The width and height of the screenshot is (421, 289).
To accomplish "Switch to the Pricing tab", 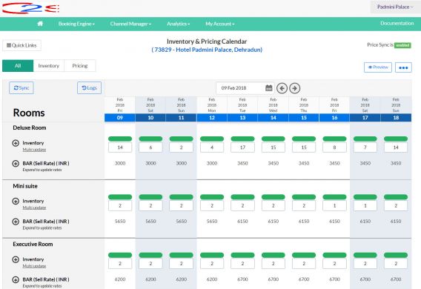I will pos(80,66).
